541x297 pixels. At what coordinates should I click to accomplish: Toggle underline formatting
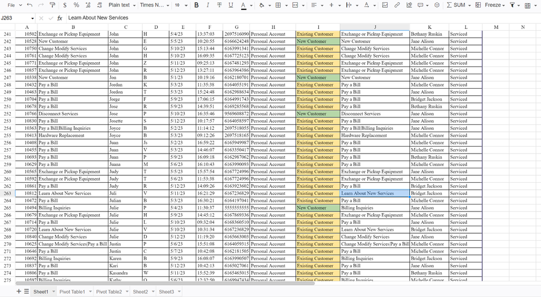231,5
